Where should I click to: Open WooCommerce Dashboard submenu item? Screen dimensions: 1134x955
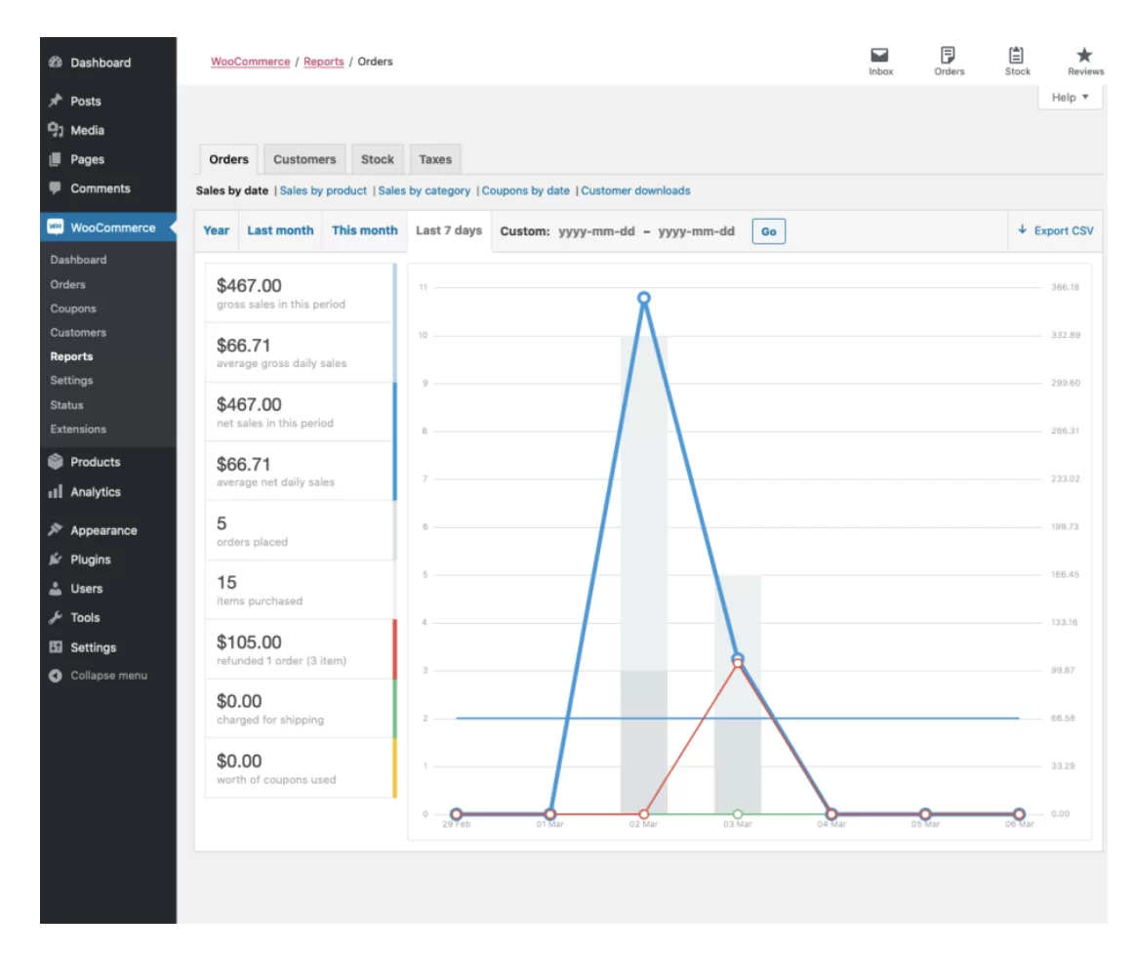pos(78,260)
